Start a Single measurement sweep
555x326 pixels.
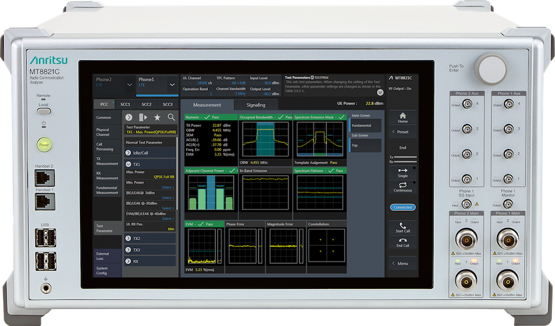(x=403, y=172)
